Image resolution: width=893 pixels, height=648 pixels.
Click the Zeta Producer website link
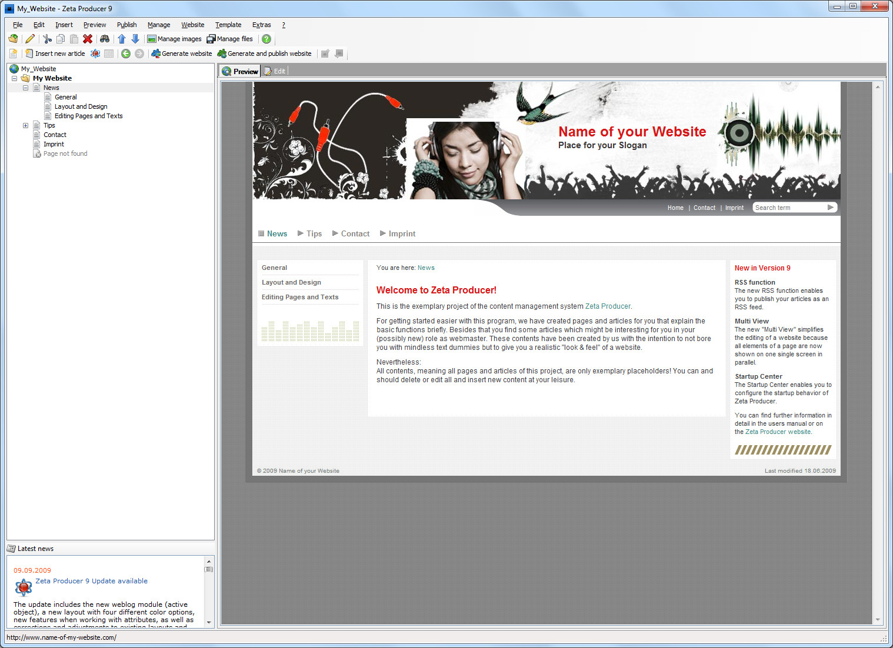(x=778, y=432)
